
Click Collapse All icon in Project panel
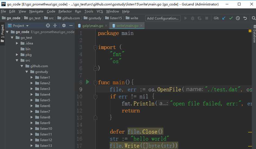(x=55, y=25)
